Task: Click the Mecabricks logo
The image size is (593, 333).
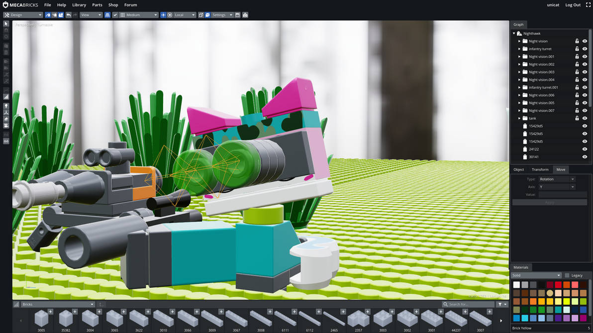Action: pyautogui.click(x=20, y=5)
